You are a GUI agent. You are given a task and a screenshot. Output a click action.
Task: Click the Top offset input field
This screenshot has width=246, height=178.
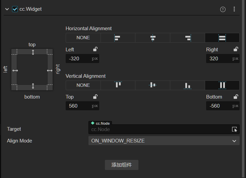[x=78, y=106]
